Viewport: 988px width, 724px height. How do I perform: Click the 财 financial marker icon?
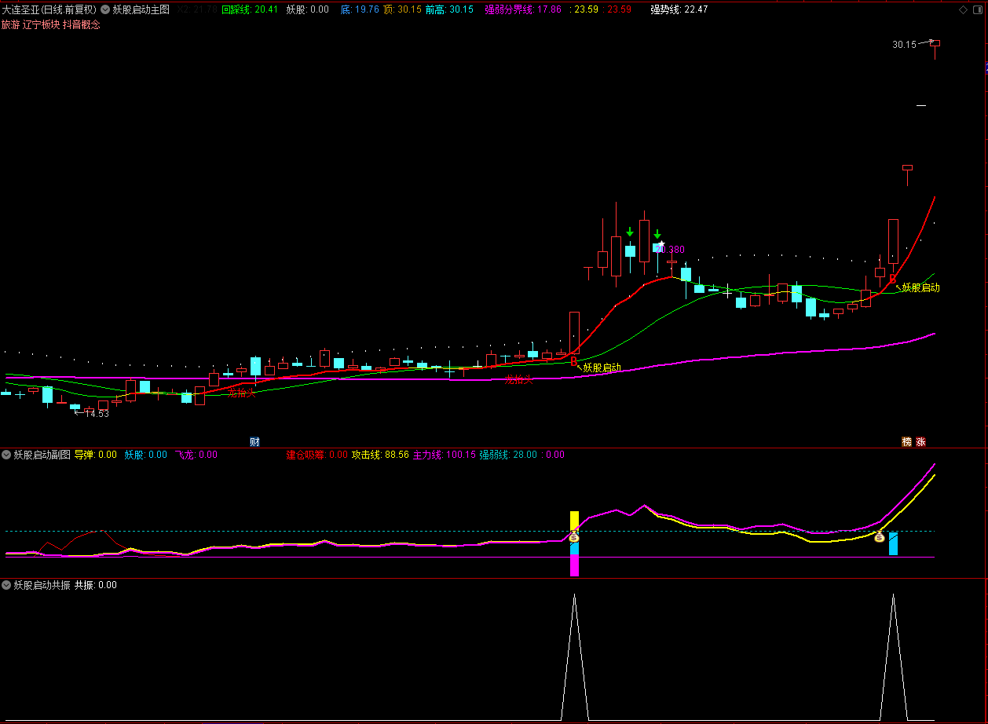254,441
